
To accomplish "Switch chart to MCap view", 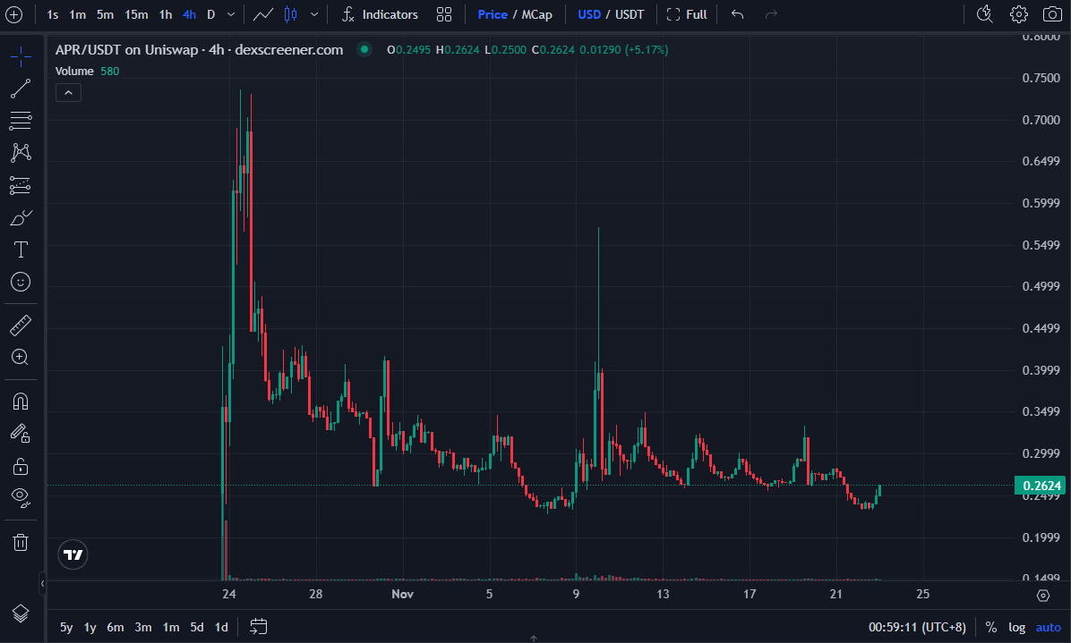I will tap(535, 14).
